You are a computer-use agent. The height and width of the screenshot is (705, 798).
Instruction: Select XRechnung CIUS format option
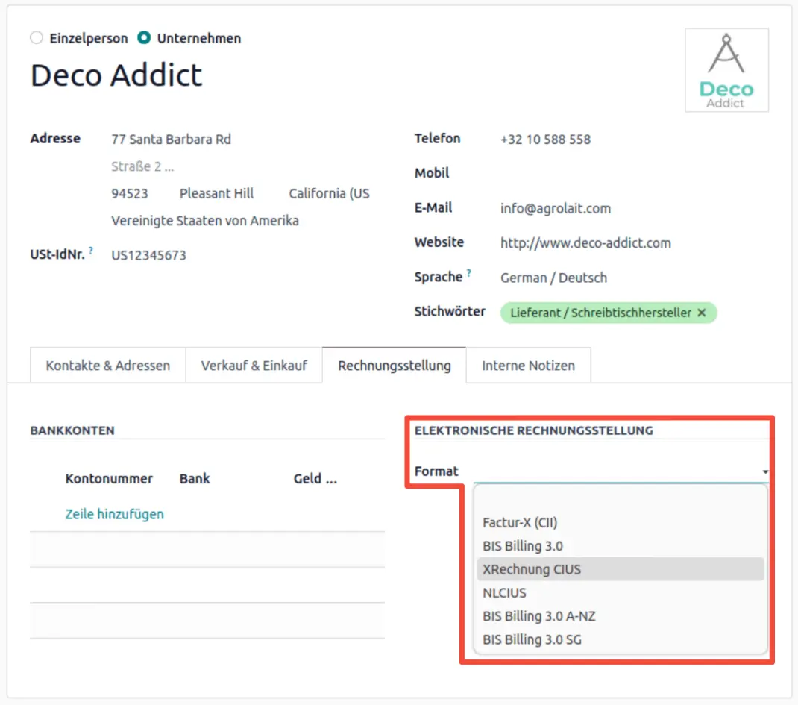[x=621, y=570]
